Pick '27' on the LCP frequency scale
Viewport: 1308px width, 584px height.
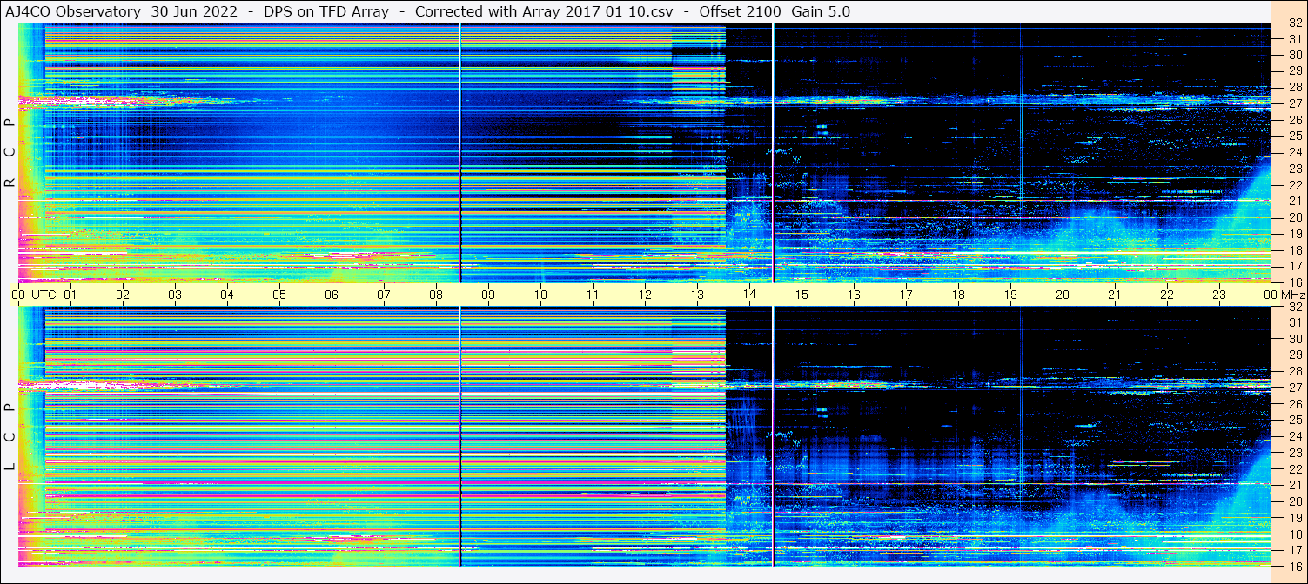(1295, 388)
